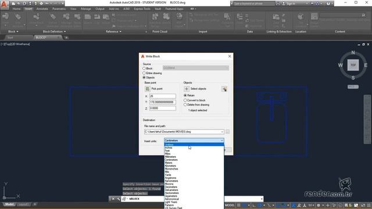This screenshot has width=372, height=209.
Task: Choose Parsecs from the units list
Action: pyautogui.click(x=194, y=205)
